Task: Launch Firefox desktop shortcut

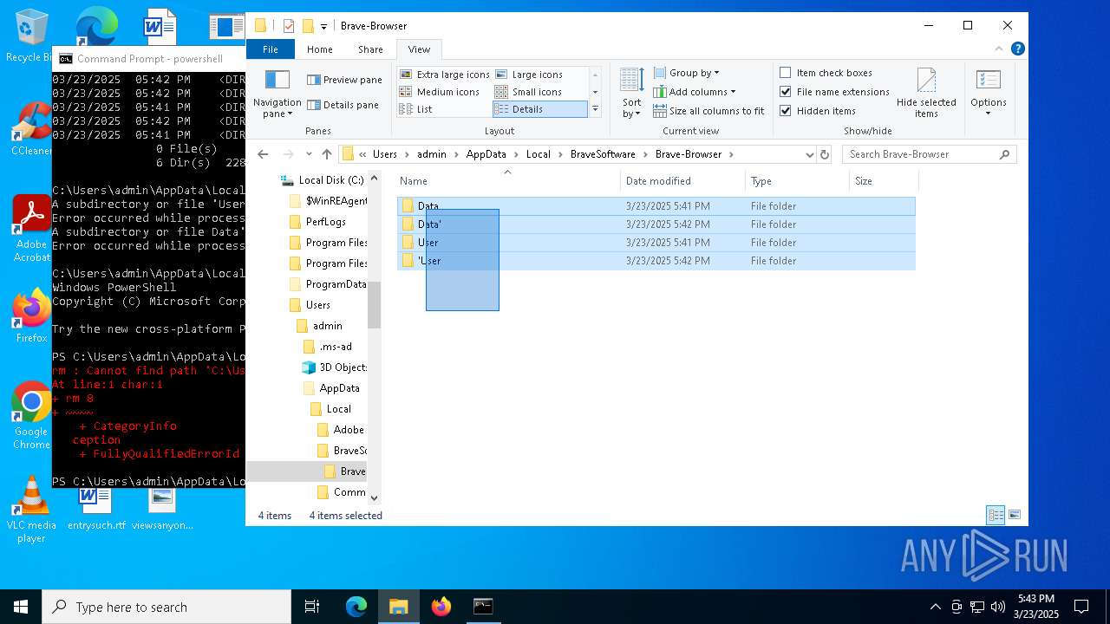Action: [x=31, y=316]
